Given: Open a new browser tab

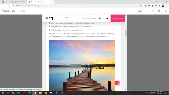Looking at the screenshot, I should [56, 2].
